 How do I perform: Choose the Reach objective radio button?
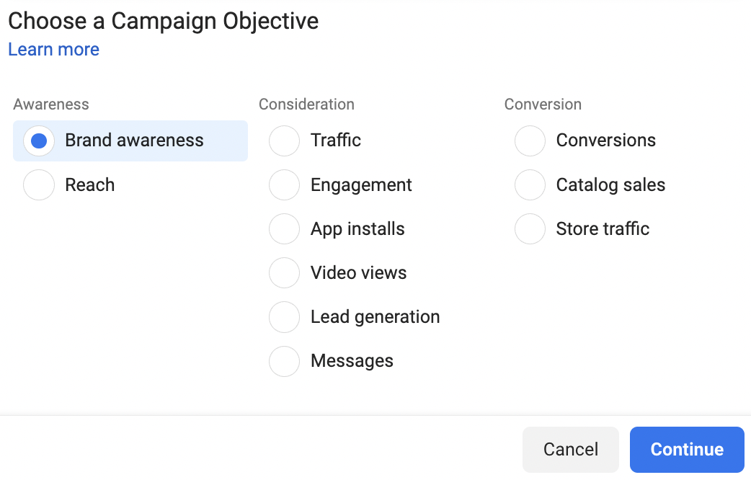click(39, 185)
